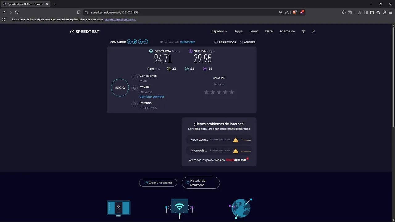Open Brave Shields lion icon

[294, 12]
